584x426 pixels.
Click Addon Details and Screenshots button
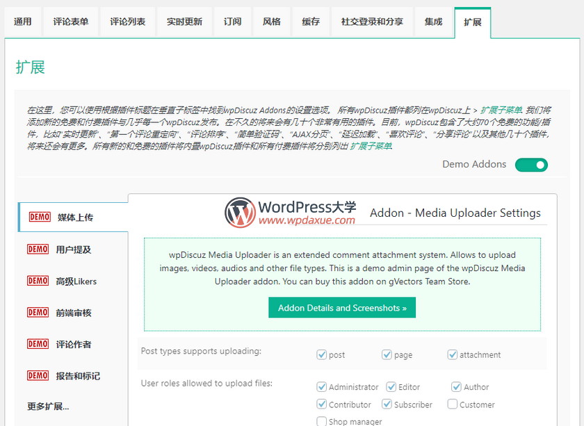(x=342, y=308)
